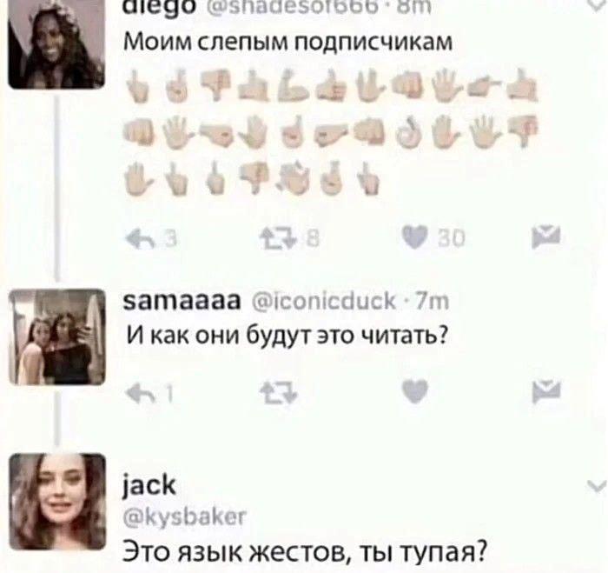Open the @iconicduck handle link
Image resolution: width=608 pixels, height=573 pixels.
coord(323,301)
